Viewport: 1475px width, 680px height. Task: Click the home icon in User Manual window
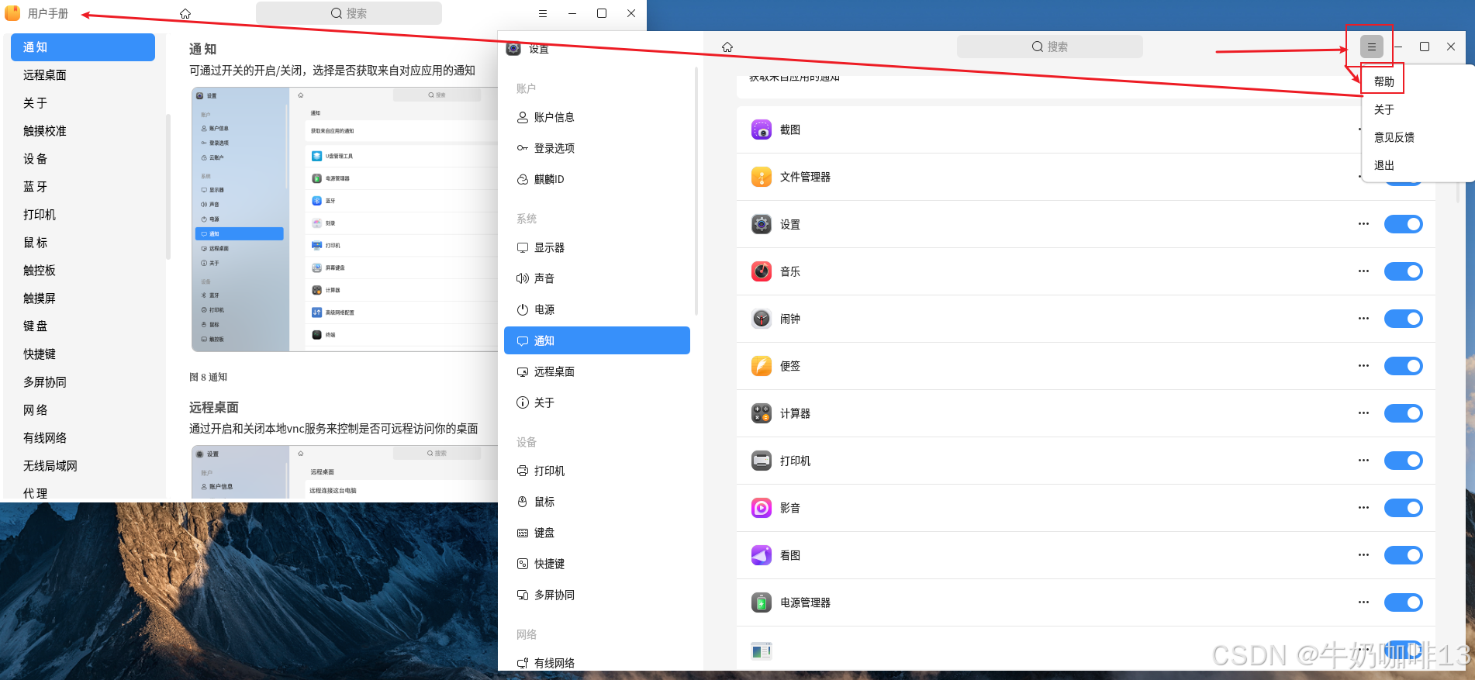point(185,14)
